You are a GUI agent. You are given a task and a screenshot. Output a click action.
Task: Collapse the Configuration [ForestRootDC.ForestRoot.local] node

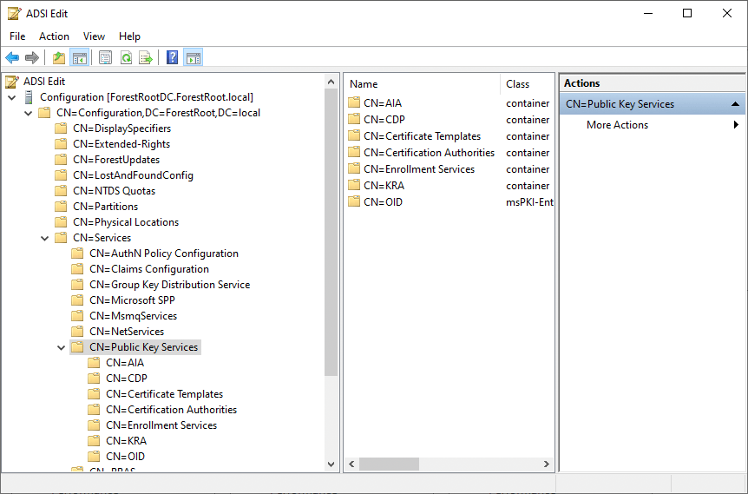point(11,97)
